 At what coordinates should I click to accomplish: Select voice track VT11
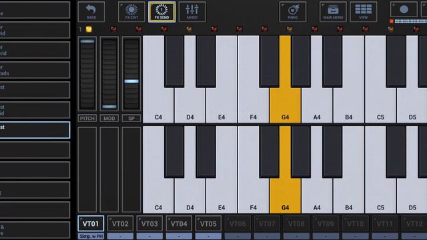click(x=385, y=224)
